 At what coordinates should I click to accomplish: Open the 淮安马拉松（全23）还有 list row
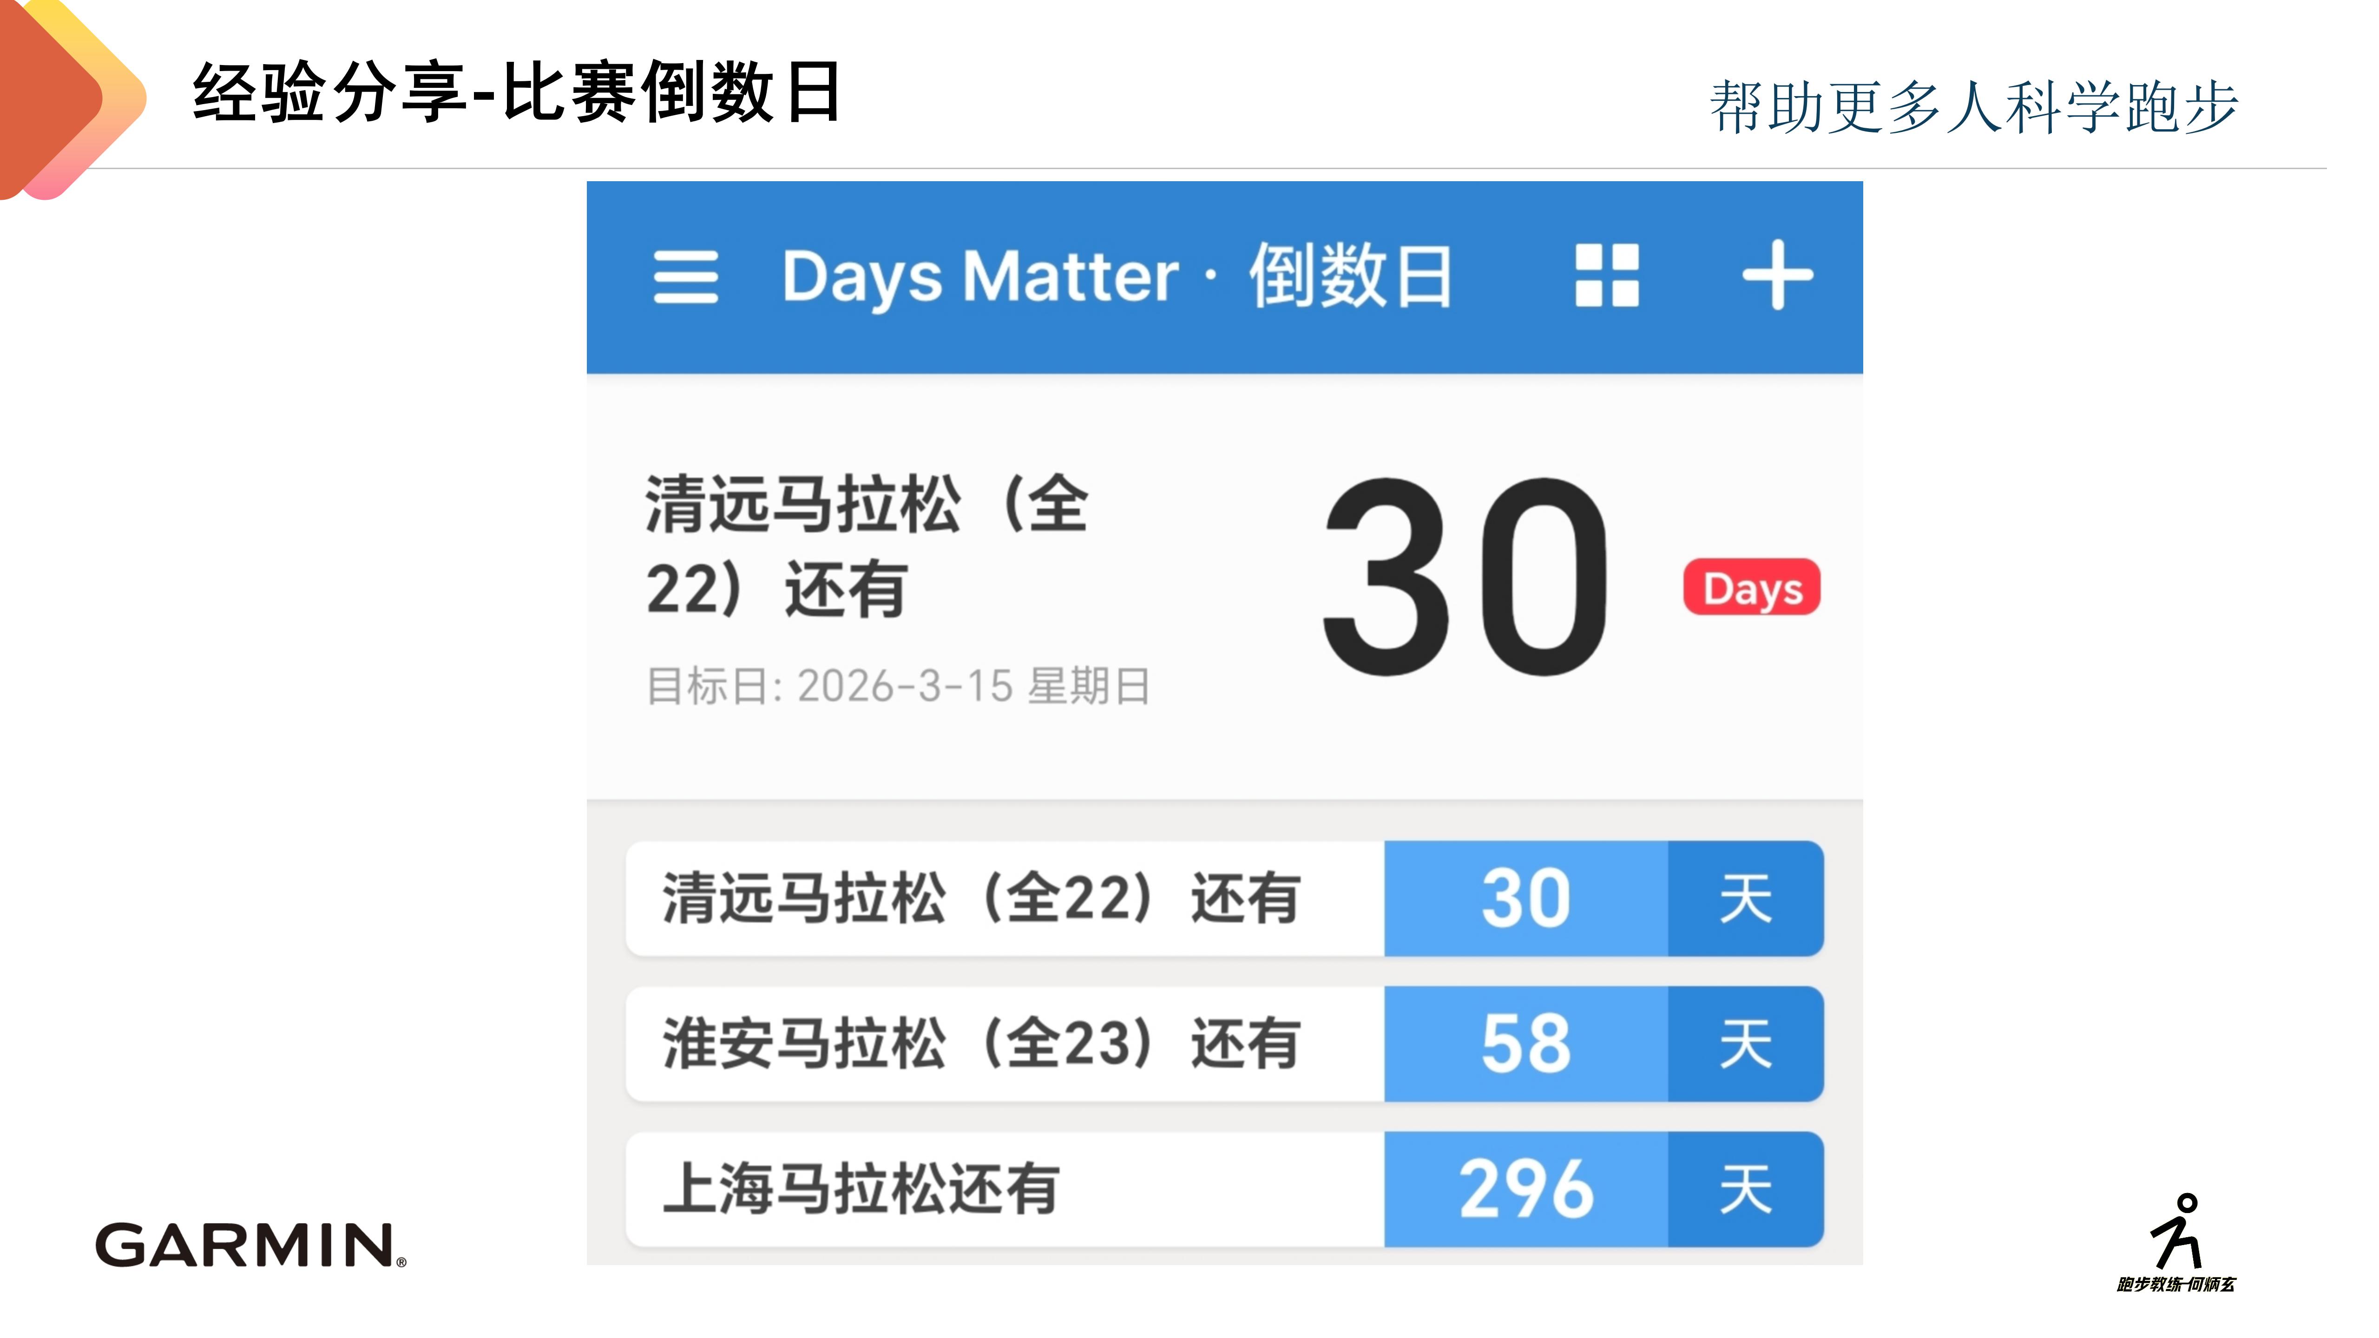(x=981, y=1043)
